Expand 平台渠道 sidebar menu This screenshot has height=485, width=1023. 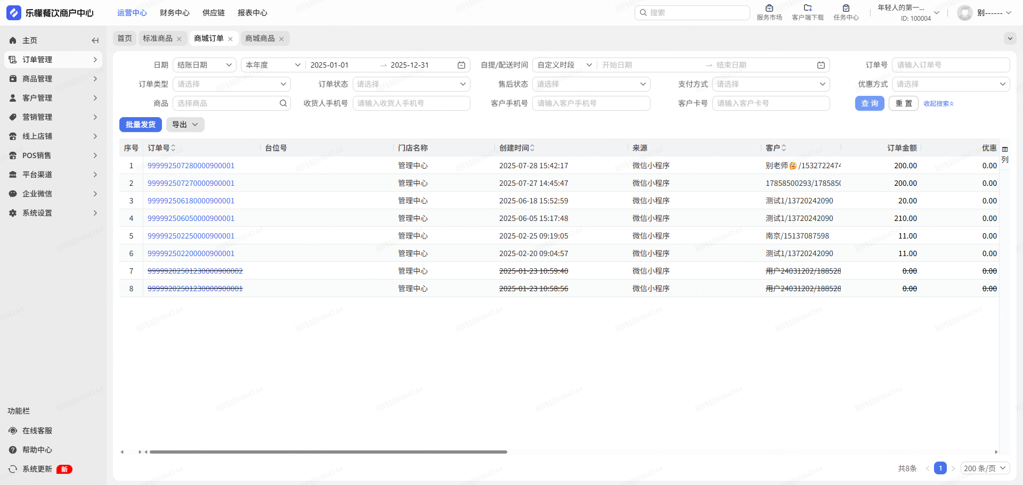[53, 175]
